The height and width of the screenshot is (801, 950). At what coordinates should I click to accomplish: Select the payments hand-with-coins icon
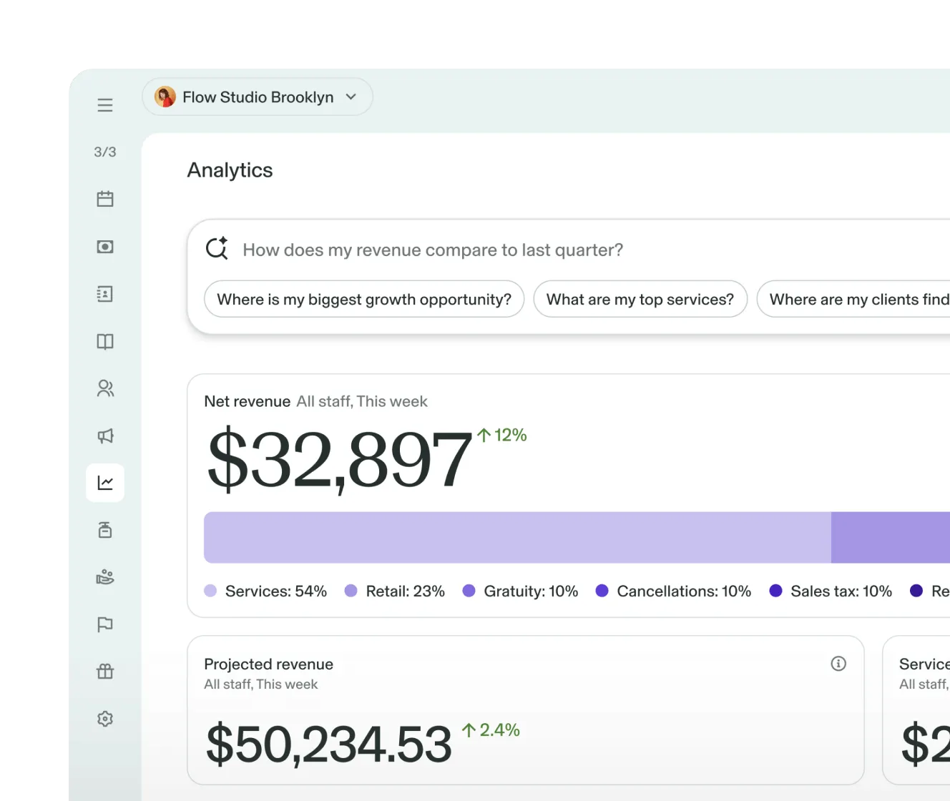105,577
